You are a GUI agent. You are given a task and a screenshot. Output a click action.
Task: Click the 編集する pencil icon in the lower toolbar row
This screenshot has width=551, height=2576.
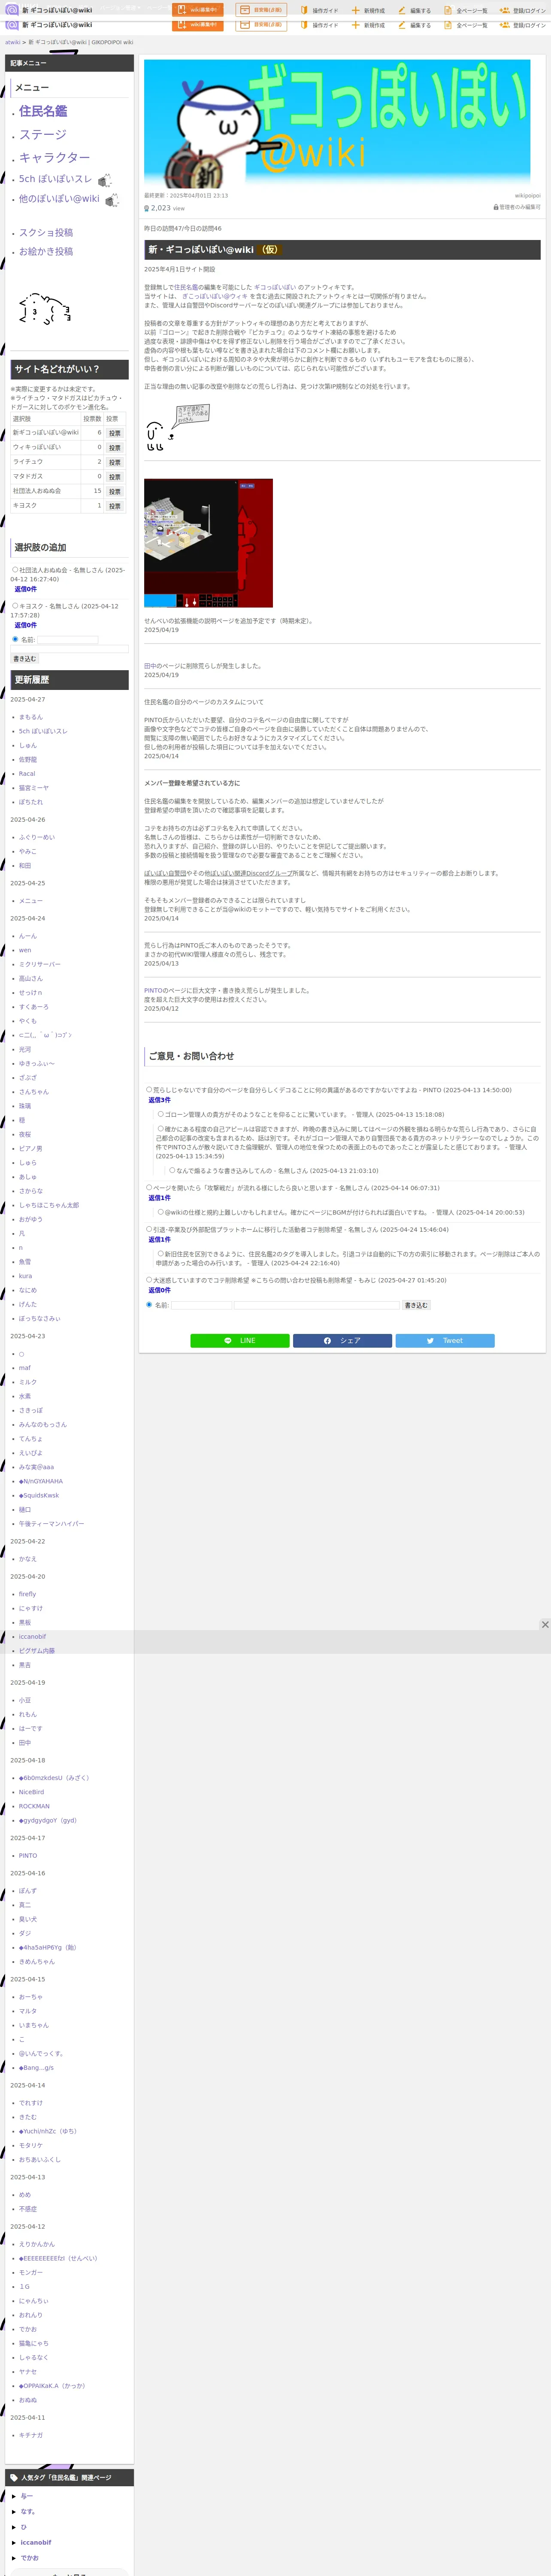[x=402, y=25]
